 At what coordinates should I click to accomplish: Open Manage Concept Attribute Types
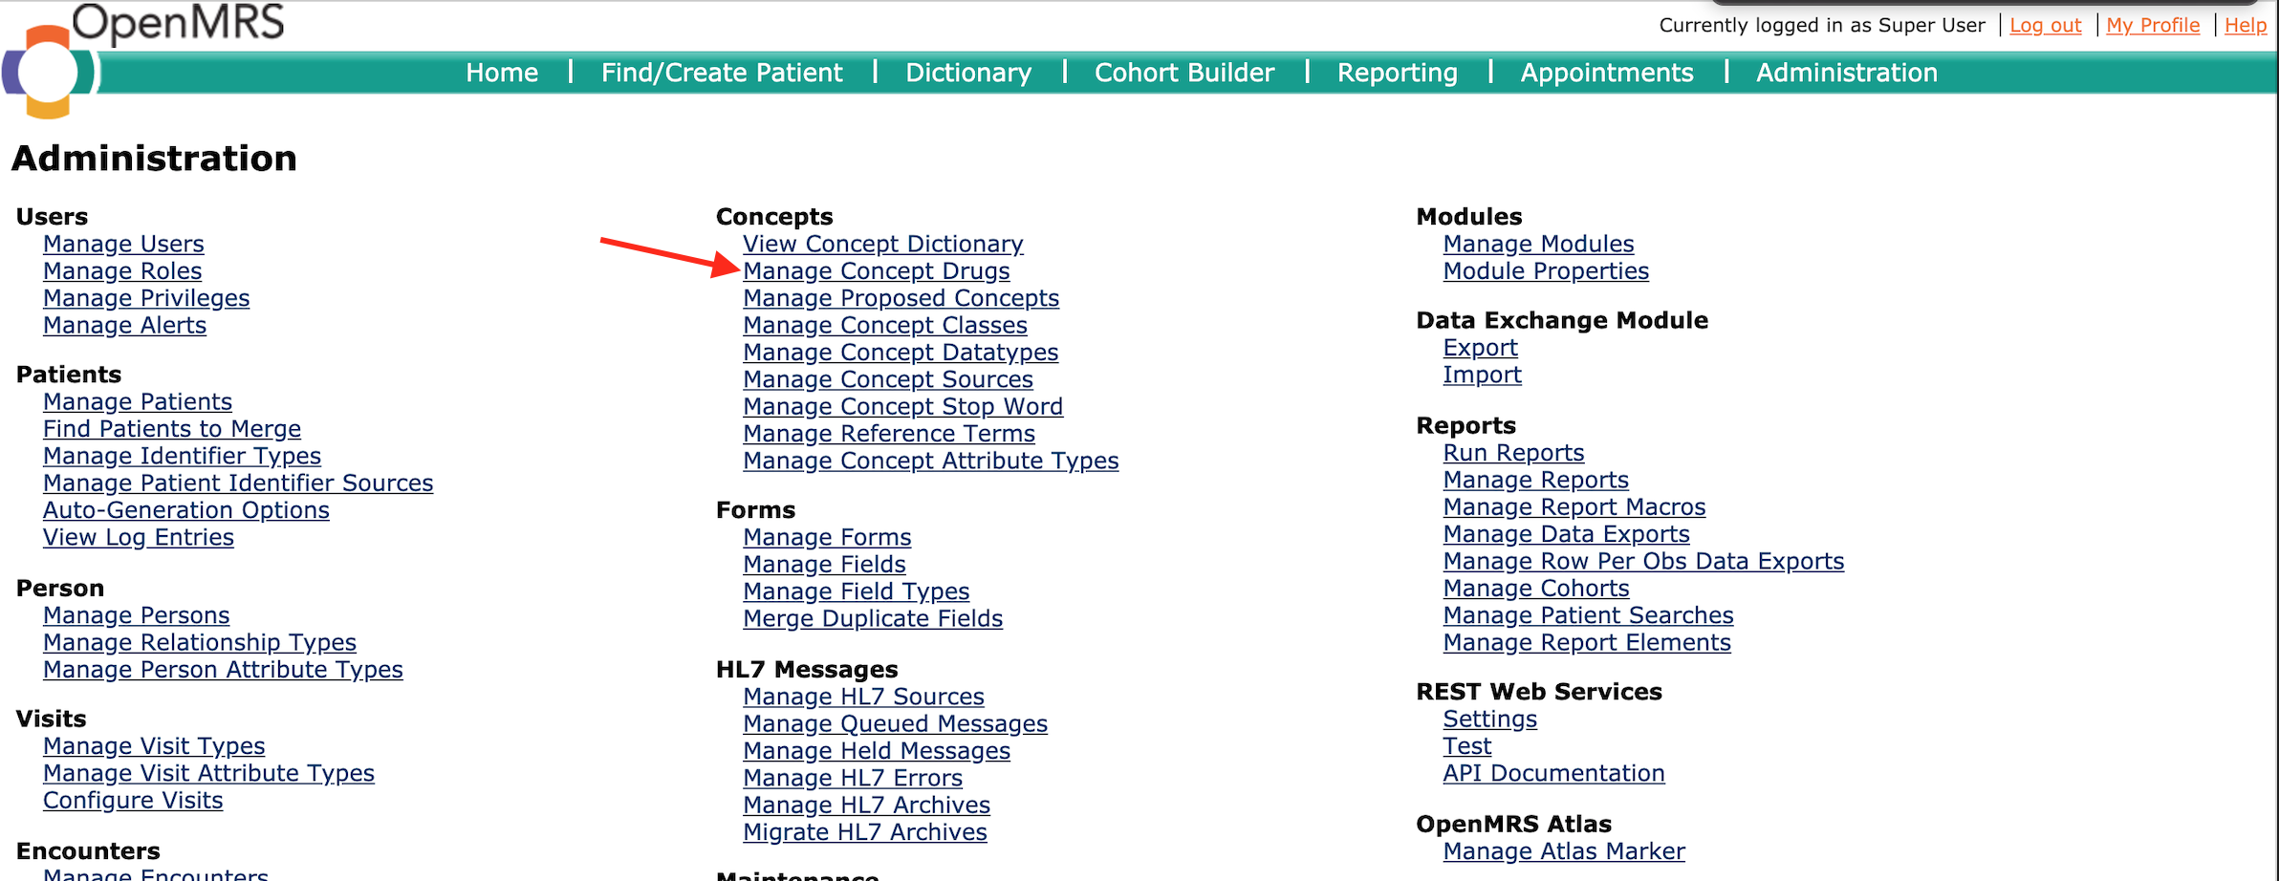point(931,461)
